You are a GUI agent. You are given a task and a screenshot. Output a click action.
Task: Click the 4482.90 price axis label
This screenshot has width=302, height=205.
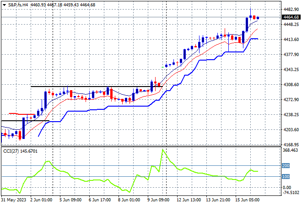291,10
